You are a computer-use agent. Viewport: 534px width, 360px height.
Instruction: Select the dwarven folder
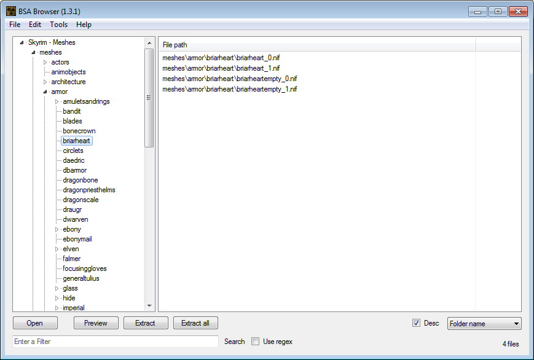tap(75, 220)
